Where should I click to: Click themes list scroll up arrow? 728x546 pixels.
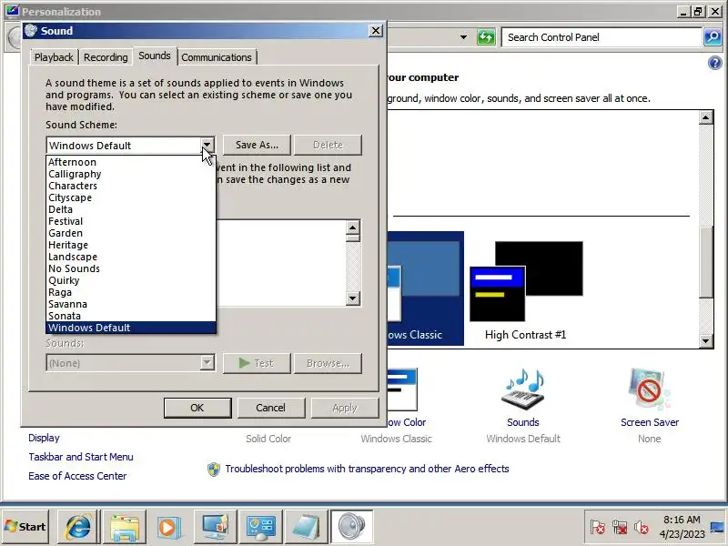[x=706, y=117]
